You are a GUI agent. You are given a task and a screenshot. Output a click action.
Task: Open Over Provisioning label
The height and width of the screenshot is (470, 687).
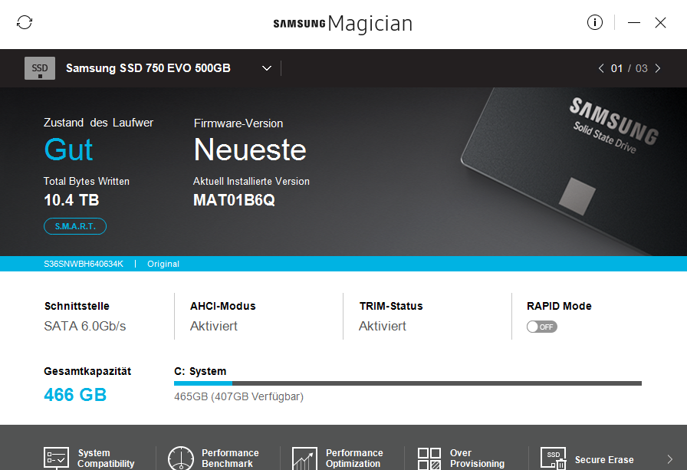tap(477, 458)
